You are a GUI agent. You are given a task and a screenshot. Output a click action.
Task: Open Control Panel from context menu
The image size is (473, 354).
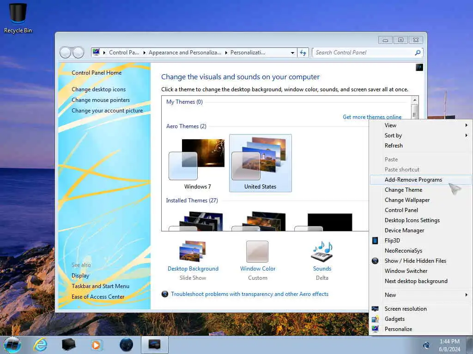pos(420,210)
